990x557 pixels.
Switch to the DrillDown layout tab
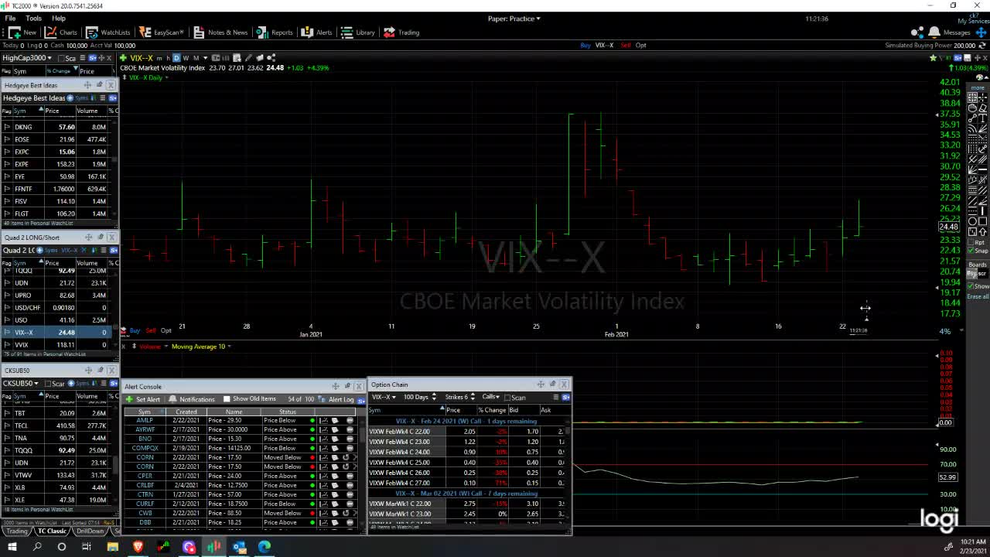point(90,531)
